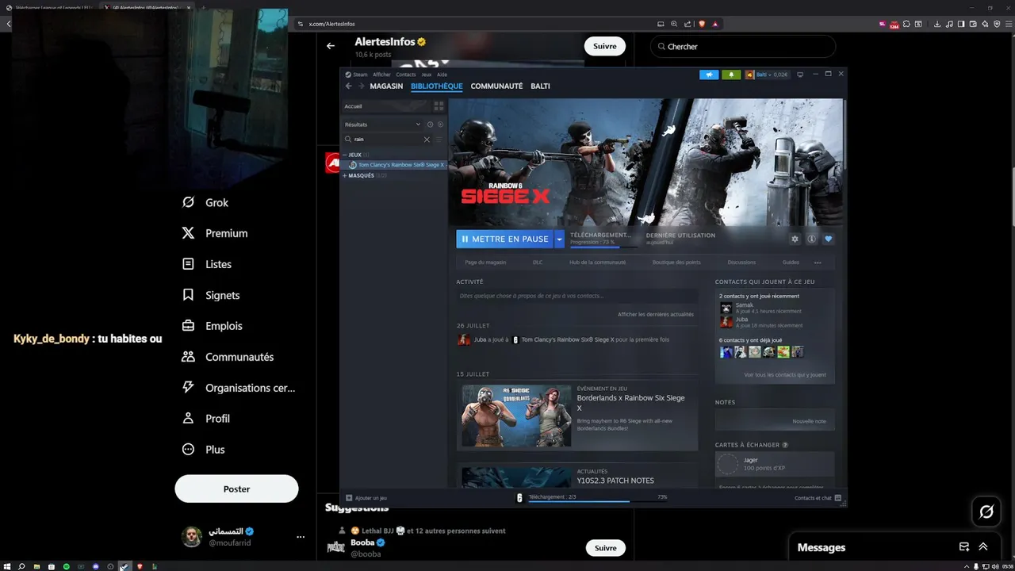
Task: Open the game info icon
Action: pos(812,239)
